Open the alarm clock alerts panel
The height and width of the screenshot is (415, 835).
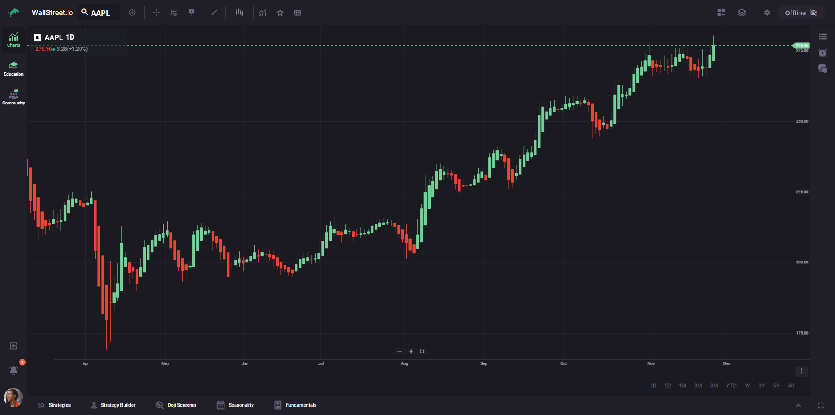click(823, 53)
